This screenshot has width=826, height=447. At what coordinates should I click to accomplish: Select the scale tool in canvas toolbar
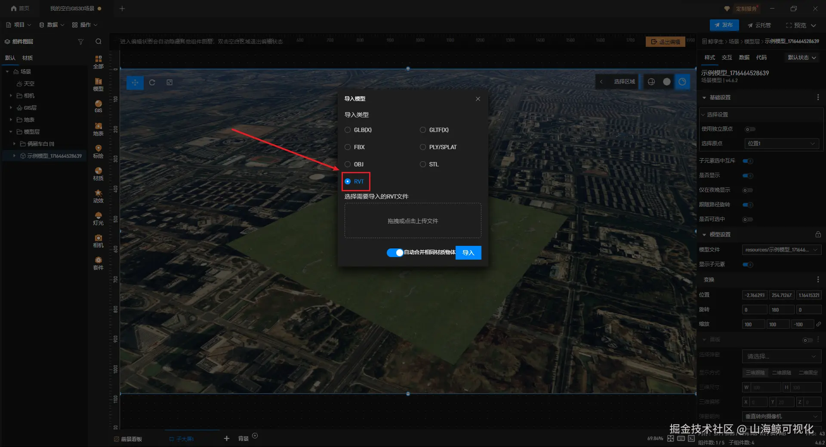coord(170,83)
